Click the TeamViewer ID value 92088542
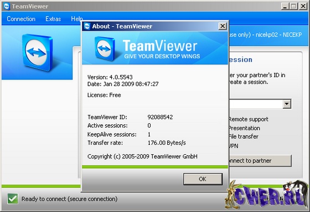This screenshot has height=212, width=310. (x=160, y=117)
